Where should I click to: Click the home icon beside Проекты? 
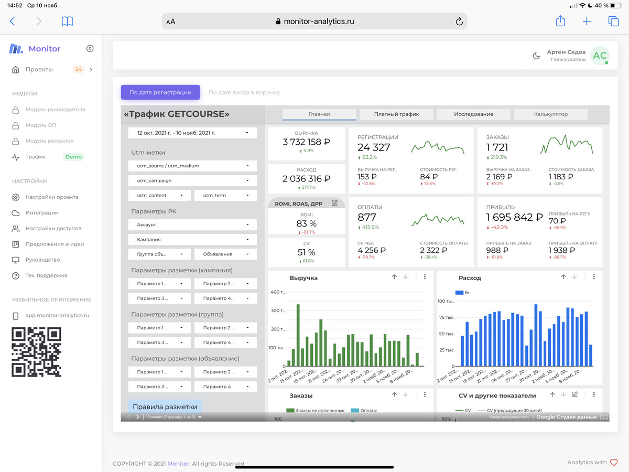point(16,70)
